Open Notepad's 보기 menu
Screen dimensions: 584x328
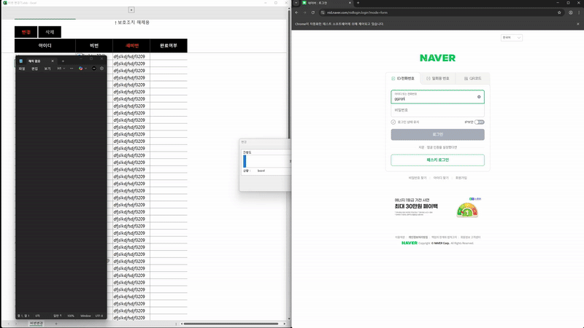[x=47, y=69]
